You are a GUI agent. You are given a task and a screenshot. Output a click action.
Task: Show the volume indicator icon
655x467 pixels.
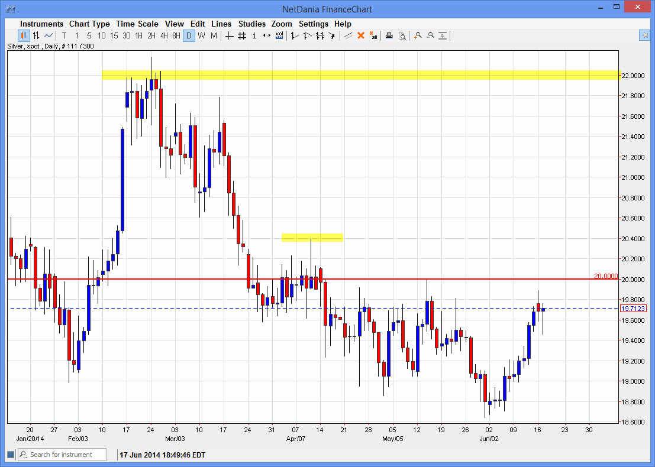pyautogui.click(x=279, y=35)
